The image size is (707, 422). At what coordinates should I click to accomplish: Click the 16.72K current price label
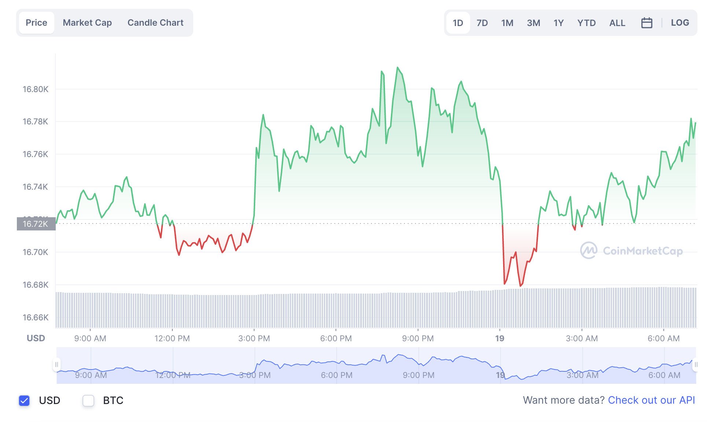pyautogui.click(x=36, y=223)
